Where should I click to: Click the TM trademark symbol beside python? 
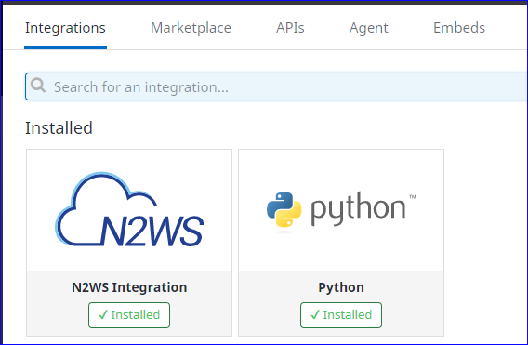pyautogui.click(x=413, y=196)
